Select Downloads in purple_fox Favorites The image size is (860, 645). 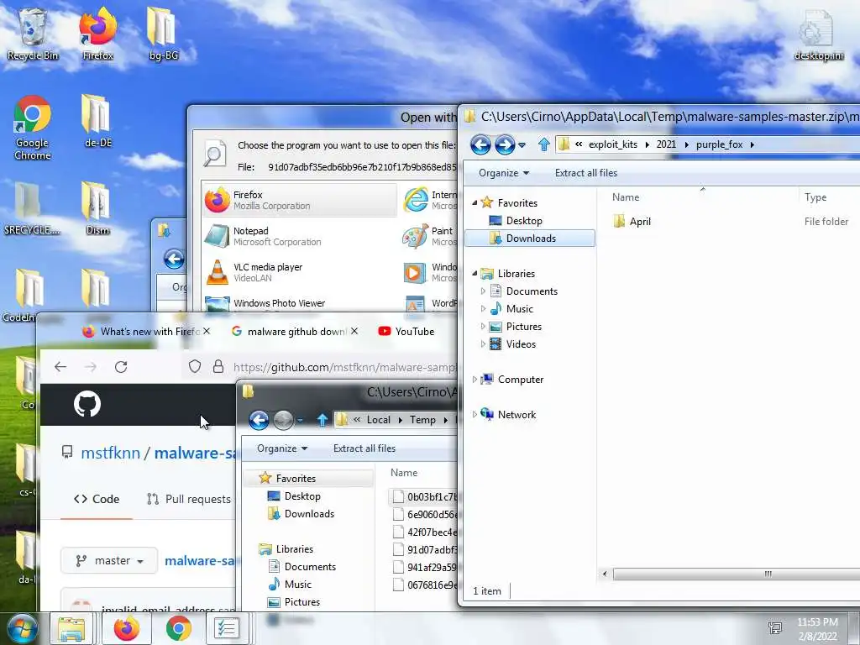531,239
